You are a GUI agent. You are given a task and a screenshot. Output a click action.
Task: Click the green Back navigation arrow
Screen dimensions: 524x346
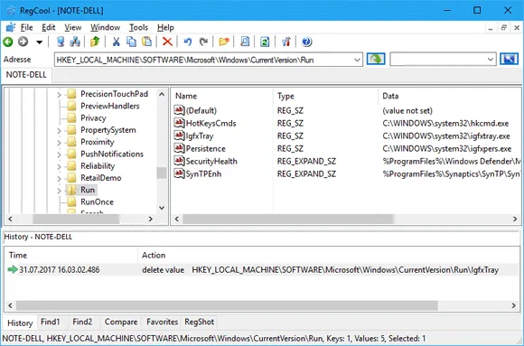(8, 42)
